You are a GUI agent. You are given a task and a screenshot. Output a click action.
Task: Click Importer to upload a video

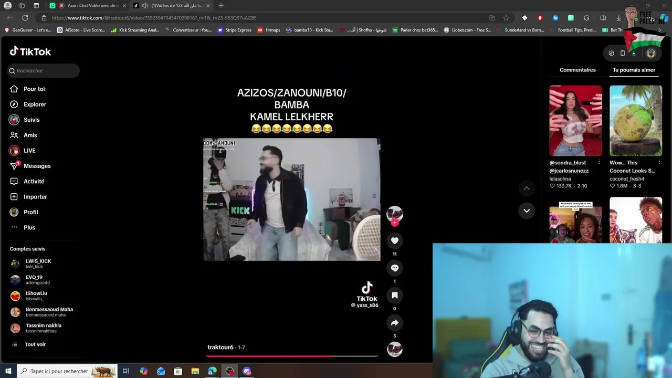tap(28, 197)
